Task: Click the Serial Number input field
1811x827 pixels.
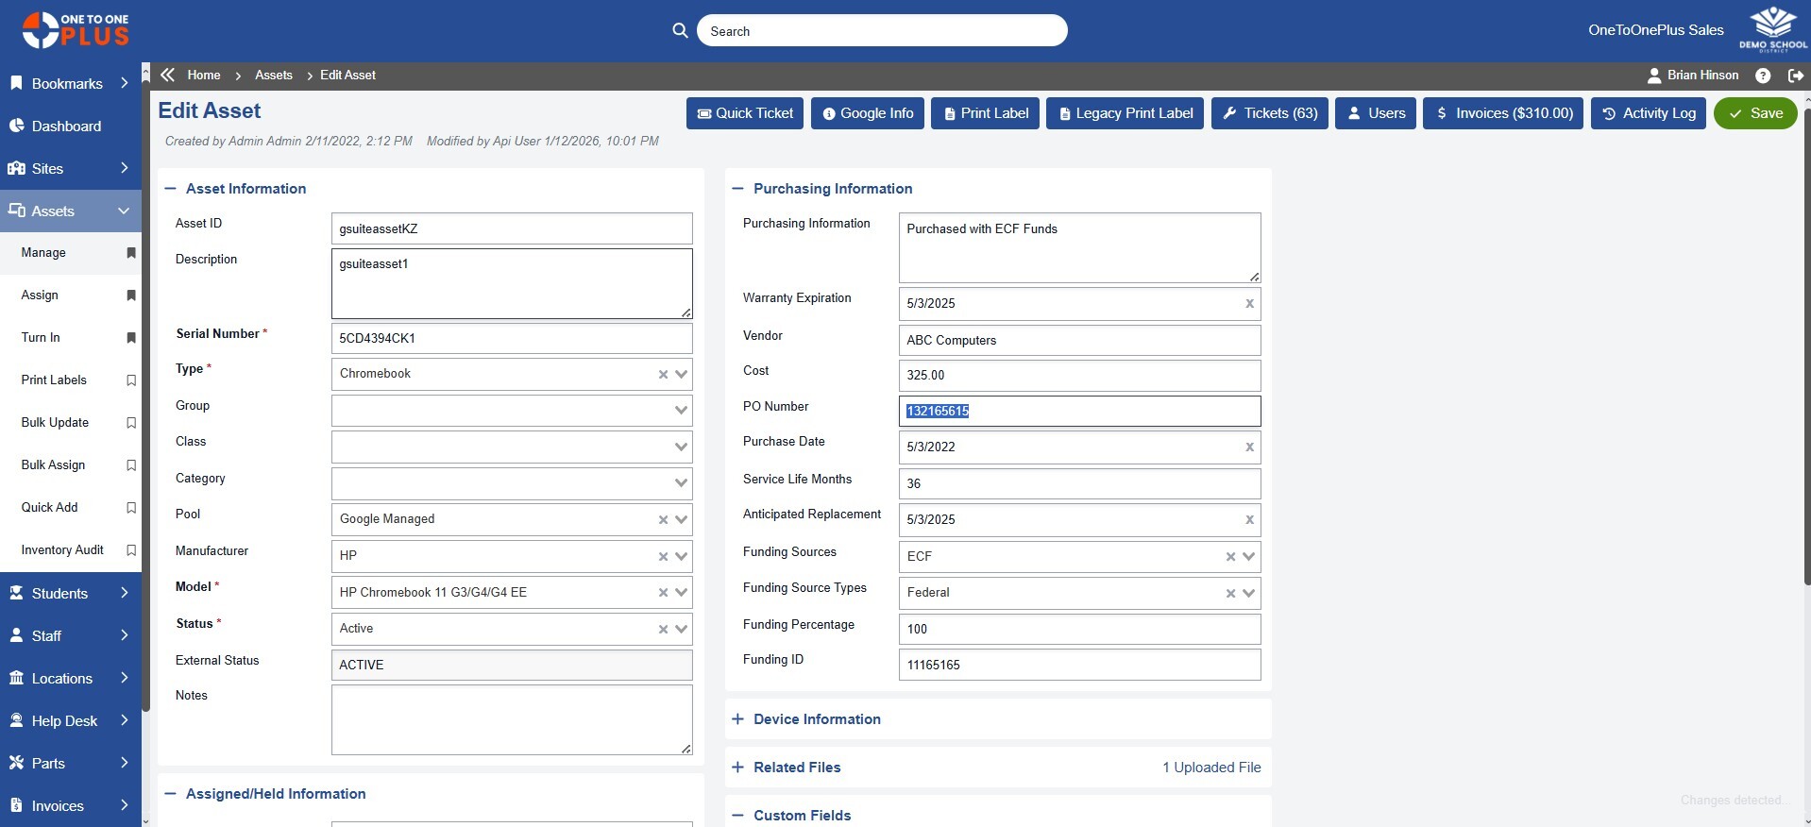Action: [x=511, y=338]
